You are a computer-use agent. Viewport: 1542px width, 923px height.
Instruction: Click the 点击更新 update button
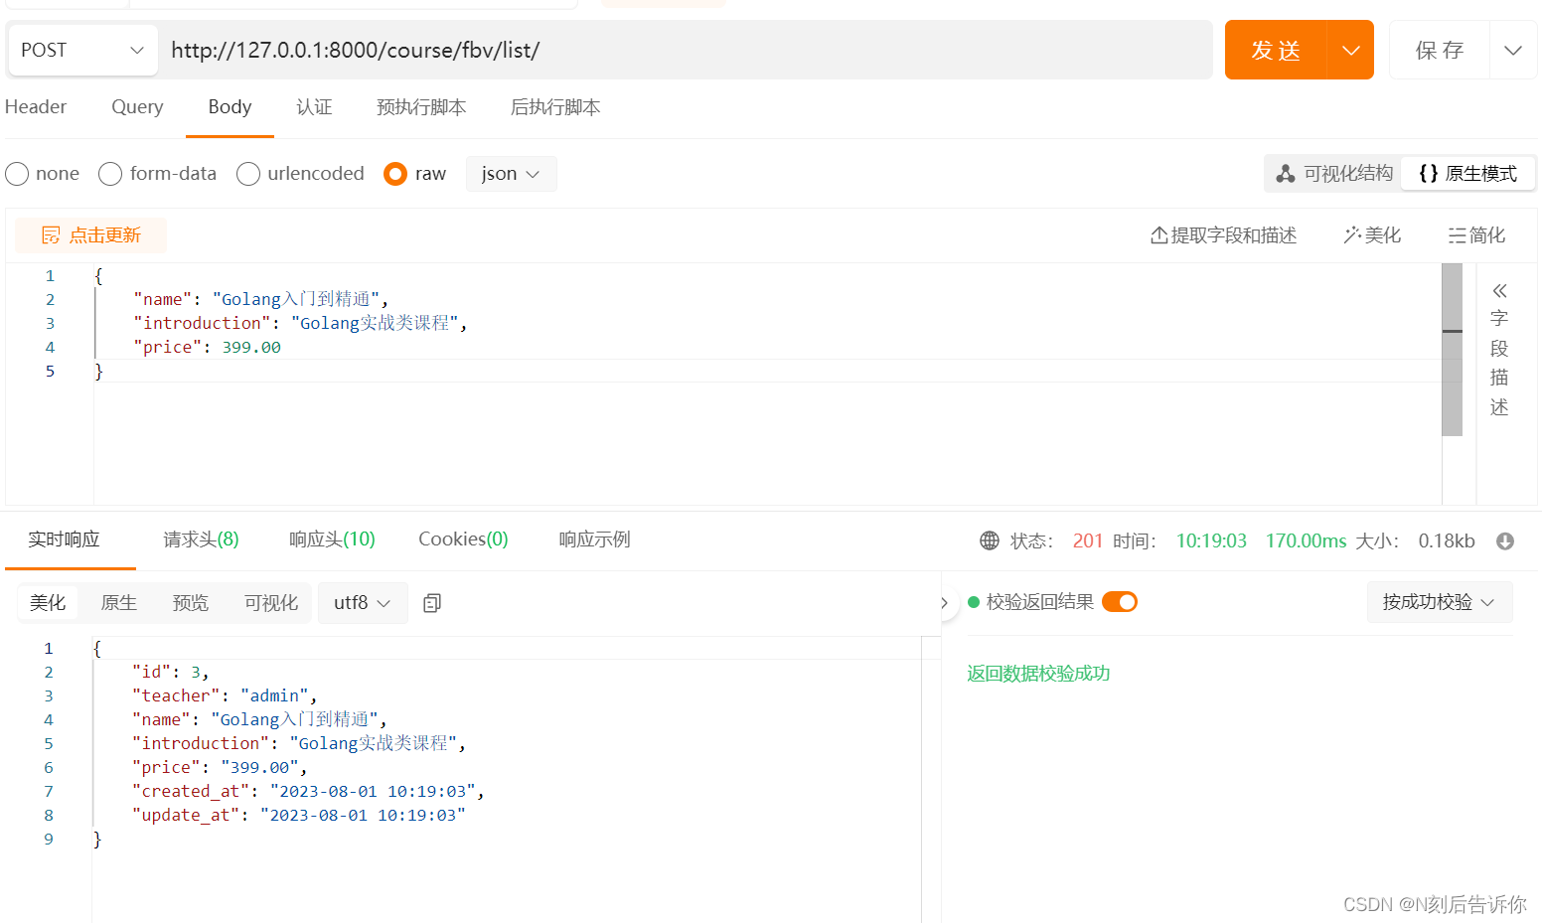coord(90,235)
